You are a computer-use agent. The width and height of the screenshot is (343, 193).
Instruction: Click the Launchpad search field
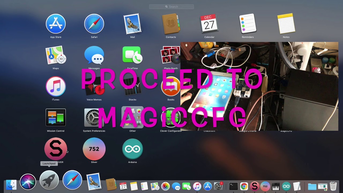(171, 7)
